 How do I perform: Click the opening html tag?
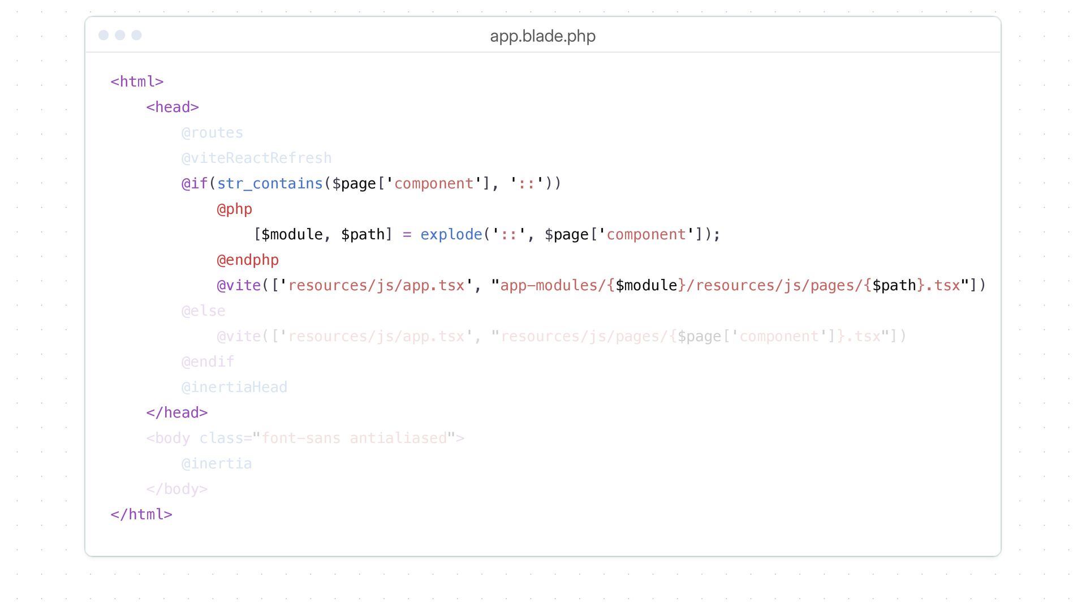click(x=137, y=82)
